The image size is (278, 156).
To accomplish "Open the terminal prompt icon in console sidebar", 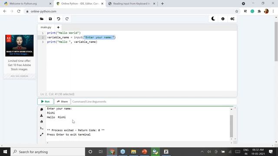I will (42, 128).
